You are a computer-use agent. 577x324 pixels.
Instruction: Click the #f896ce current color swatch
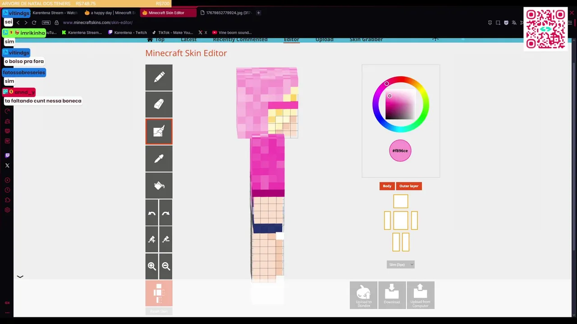coord(400,151)
